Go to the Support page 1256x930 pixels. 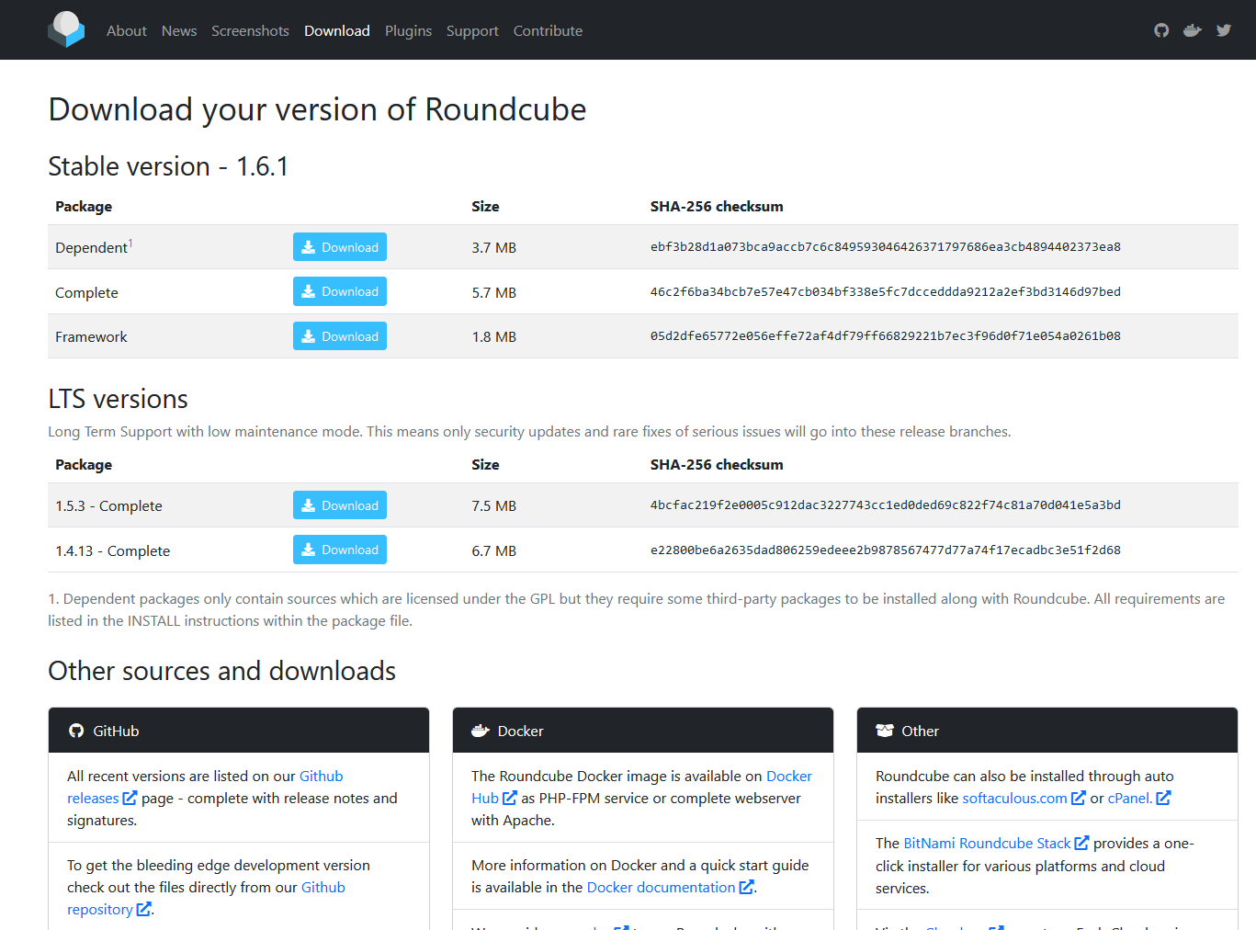click(x=472, y=30)
